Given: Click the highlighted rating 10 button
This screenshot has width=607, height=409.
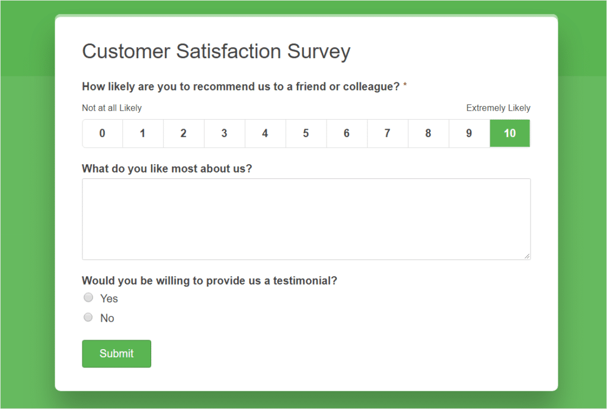Looking at the screenshot, I should click(x=510, y=133).
